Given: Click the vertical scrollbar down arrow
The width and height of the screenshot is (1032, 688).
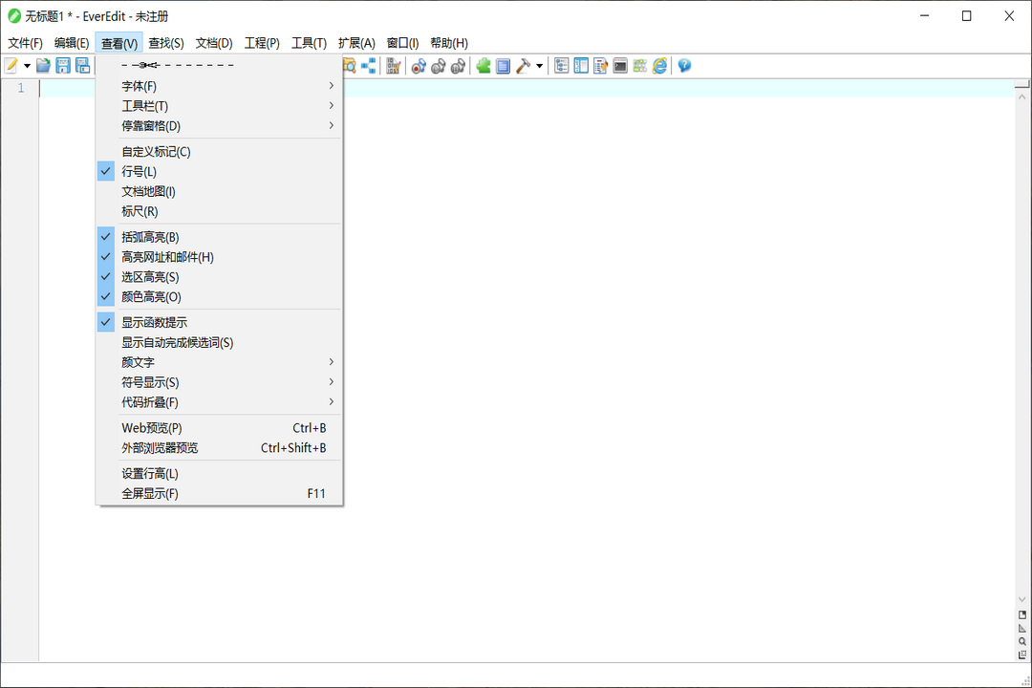Looking at the screenshot, I should [x=1022, y=600].
